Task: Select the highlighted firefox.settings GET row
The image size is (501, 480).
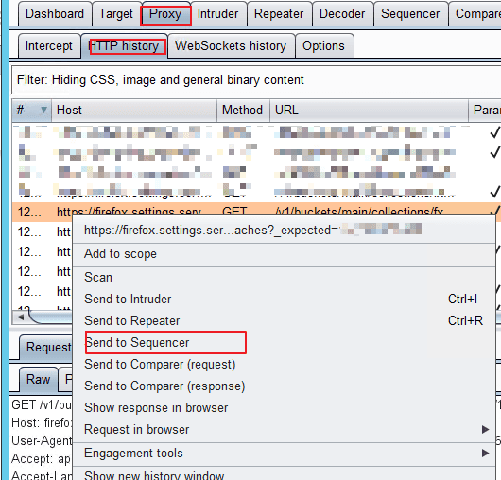Action: (254, 212)
